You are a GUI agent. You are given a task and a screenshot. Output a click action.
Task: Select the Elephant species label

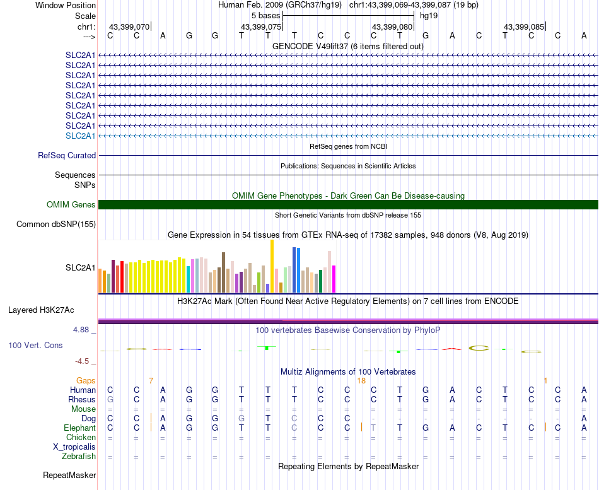(80, 428)
